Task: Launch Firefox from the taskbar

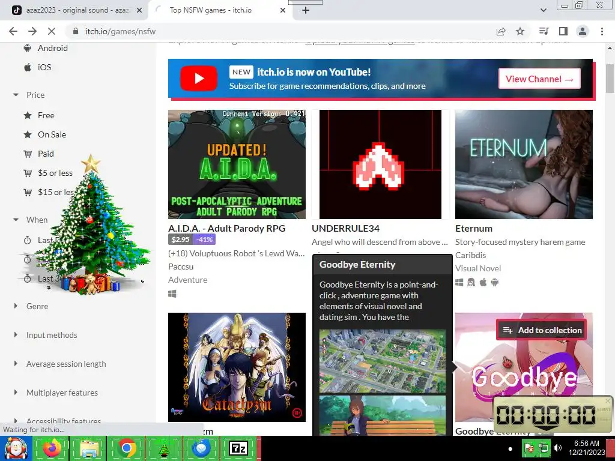Action: (52, 448)
